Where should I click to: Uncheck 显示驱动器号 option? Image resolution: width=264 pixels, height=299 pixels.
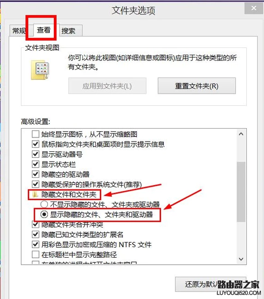tap(35, 154)
